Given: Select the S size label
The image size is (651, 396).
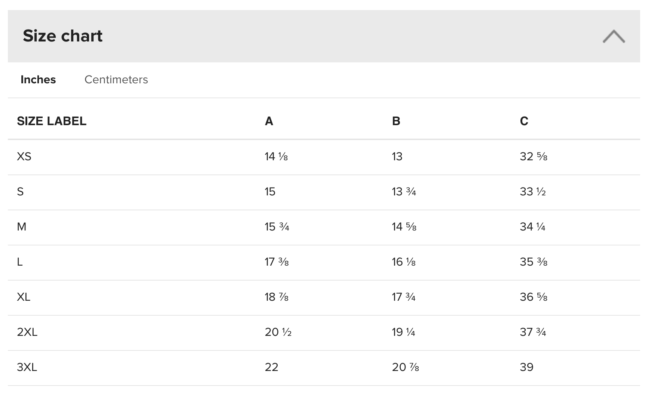Looking at the screenshot, I should (x=20, y=192).
